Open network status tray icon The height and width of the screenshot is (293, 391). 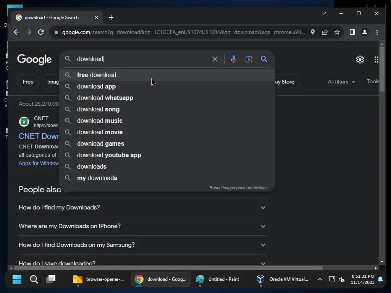click(332, 279)
